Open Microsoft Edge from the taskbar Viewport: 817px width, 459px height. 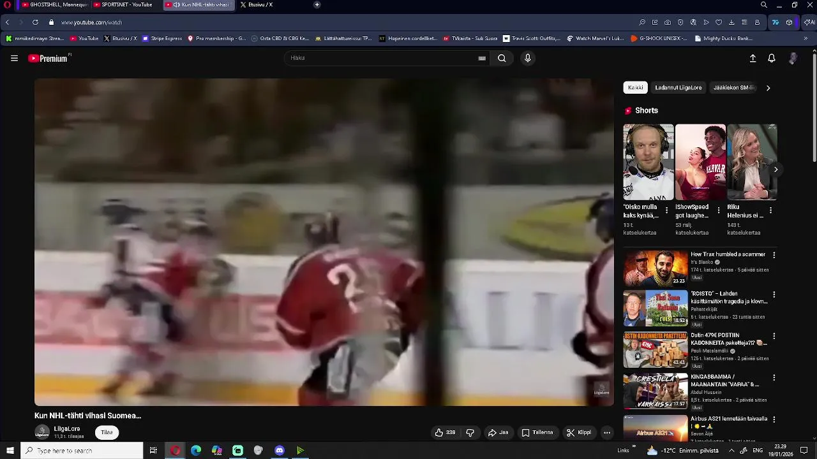coord(196,451)
